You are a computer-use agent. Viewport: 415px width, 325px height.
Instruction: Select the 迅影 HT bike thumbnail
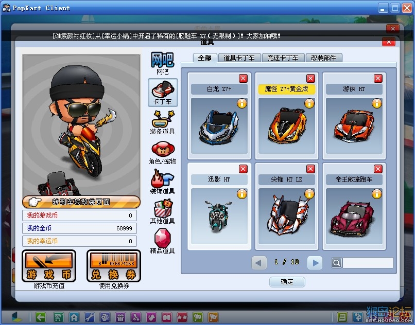[x=219, y=216]
